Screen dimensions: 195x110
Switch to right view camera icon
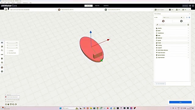[x=16, y=104]
